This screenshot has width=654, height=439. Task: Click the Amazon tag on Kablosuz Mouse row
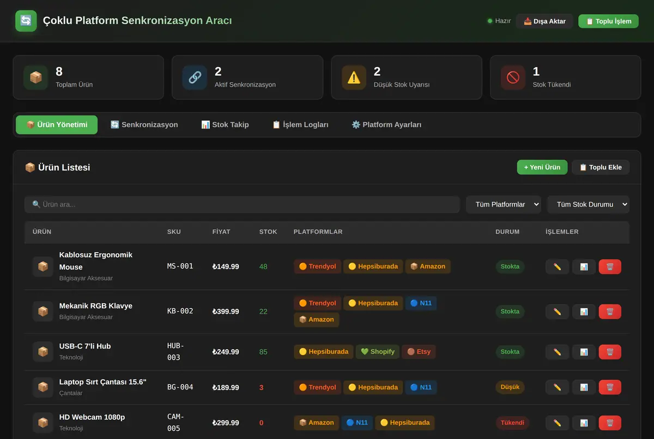coord(428,266)
